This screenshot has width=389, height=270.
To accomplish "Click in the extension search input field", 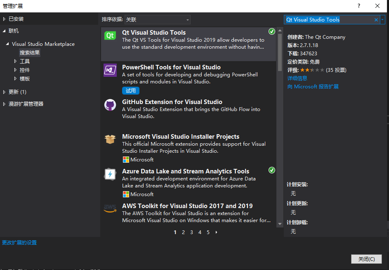I will 329,20.
